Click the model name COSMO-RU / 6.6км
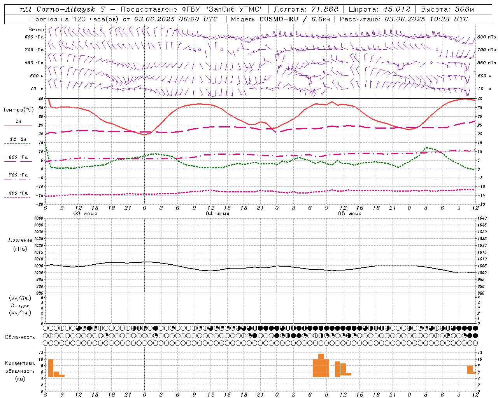This screenshot has width=498, height=398. tap(295, 19)
